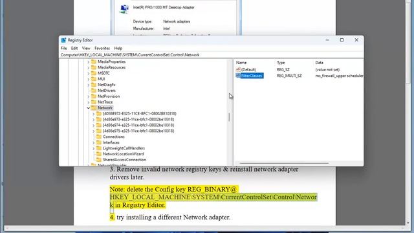
Task: Expand the {4d36e975-e325-11ce-bfc1-08002be10318} key
Action: [93, 131]
